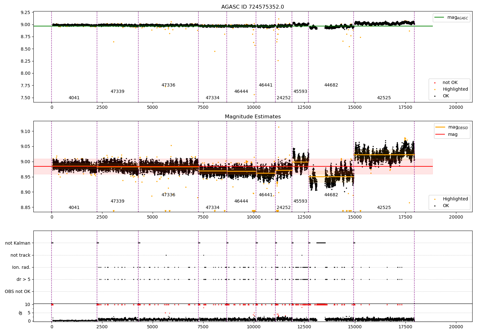This screenshot has width=477, height=334.
Task: Click the 8.95 y-axis tick in middle plot
Action: tap(25, 177)
